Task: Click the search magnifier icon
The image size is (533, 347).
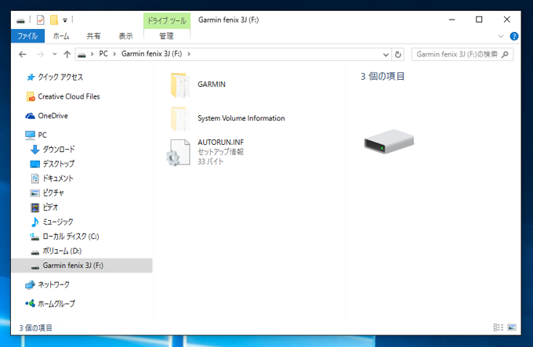Action: click(505, 54)
